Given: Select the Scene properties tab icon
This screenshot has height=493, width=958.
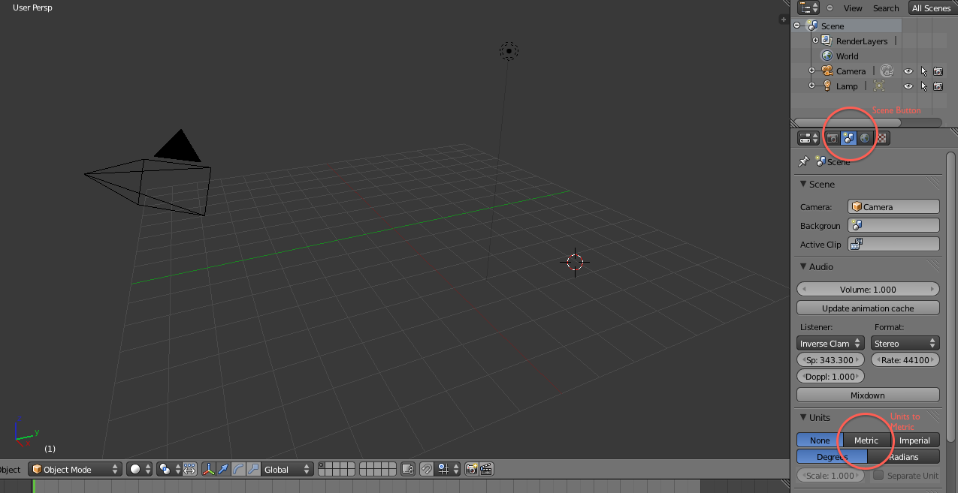Looking at the screenshot, I should click(848, 138).
